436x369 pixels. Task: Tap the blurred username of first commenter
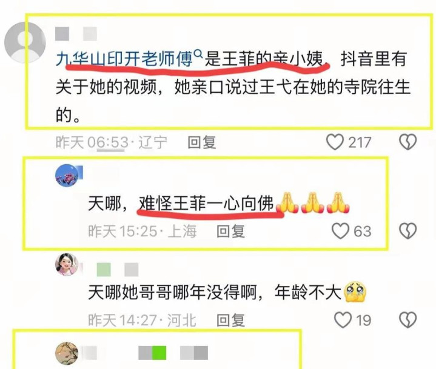76,34
